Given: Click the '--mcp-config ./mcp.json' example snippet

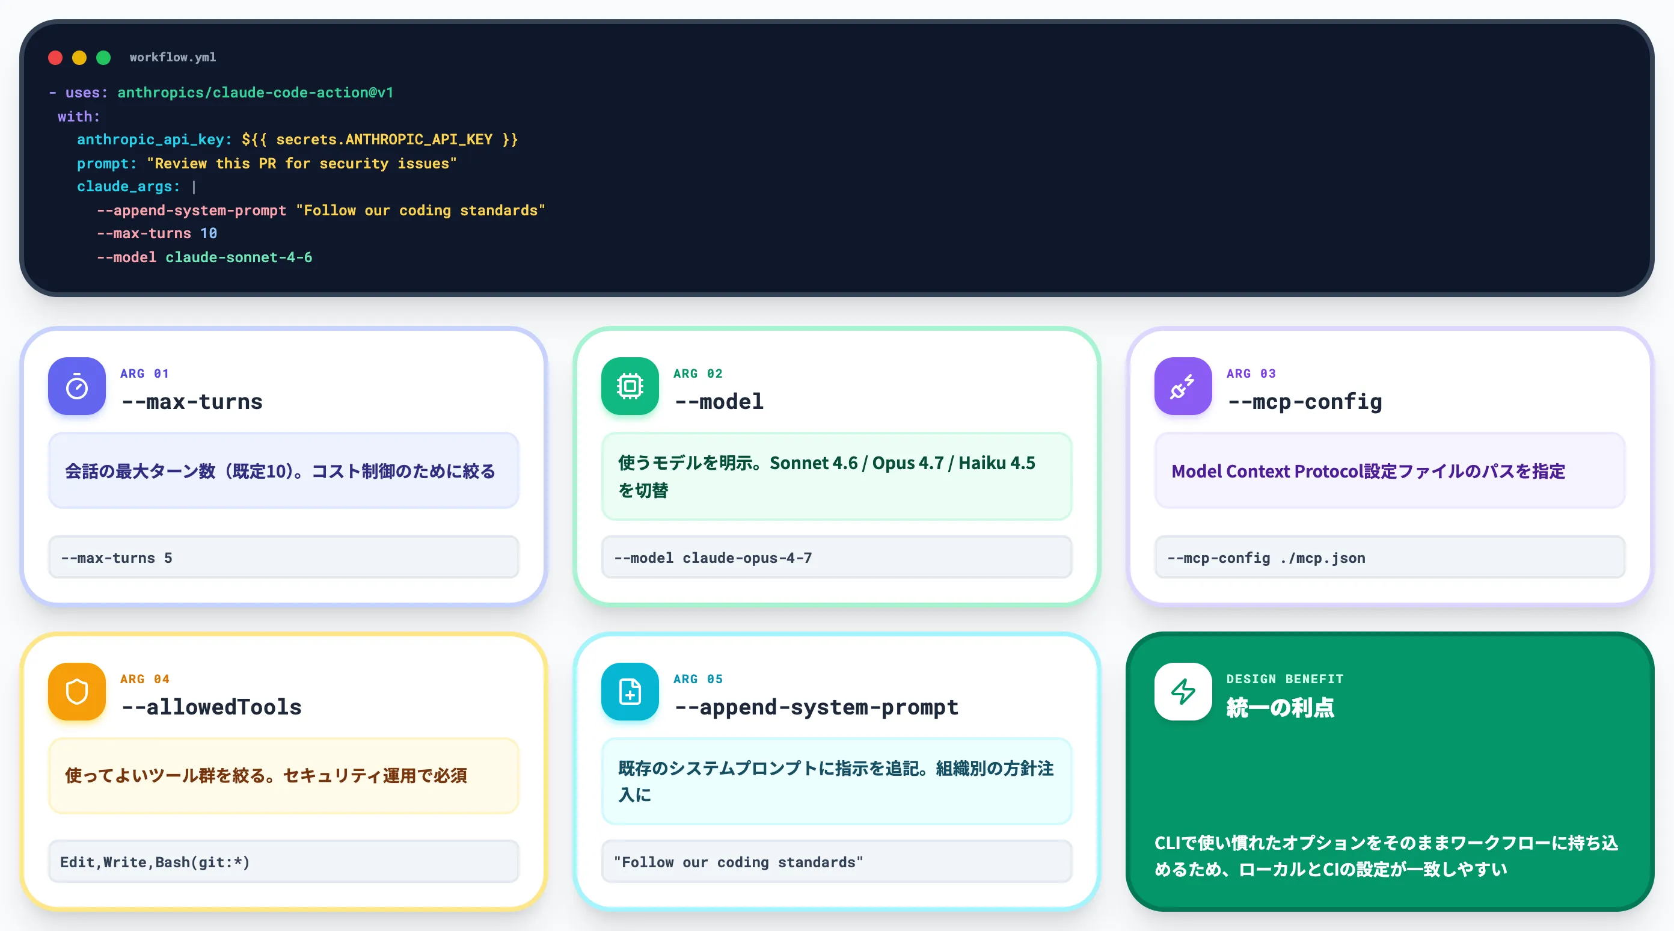Looking at the screenshot, I should click(1390, 558).
